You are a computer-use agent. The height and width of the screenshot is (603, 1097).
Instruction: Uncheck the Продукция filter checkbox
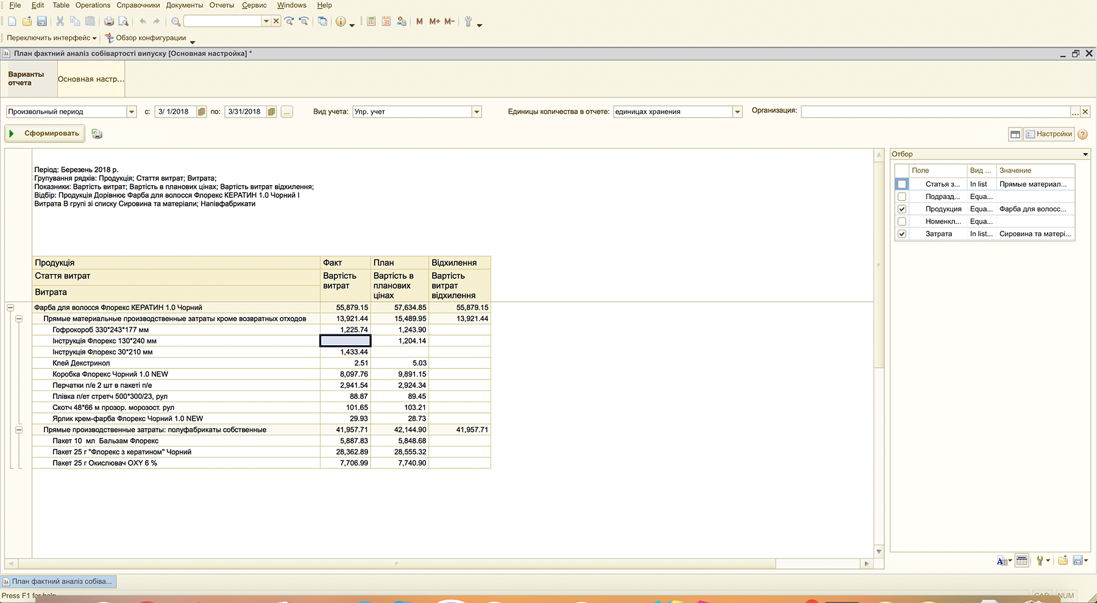(x=902, y=209)
